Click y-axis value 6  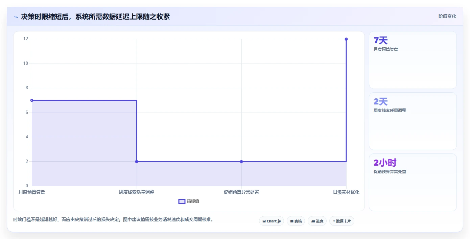point(27,113)
